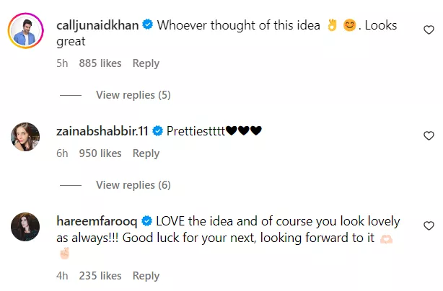View the 950 likes list
Viewport: 443px width, 291px height.
[x=100, y=153]
